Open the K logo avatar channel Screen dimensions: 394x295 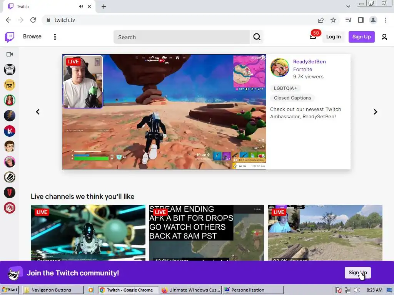click(10, 131)
